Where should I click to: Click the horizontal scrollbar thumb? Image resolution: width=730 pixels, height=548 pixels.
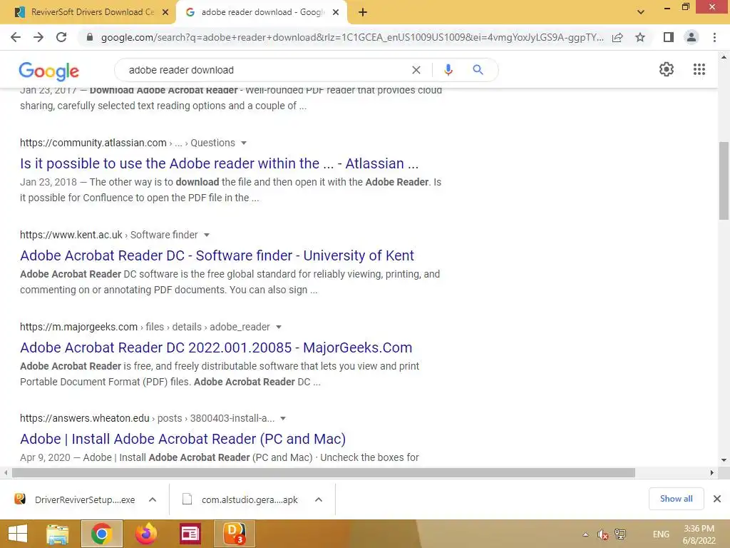(x=324, y=472)
